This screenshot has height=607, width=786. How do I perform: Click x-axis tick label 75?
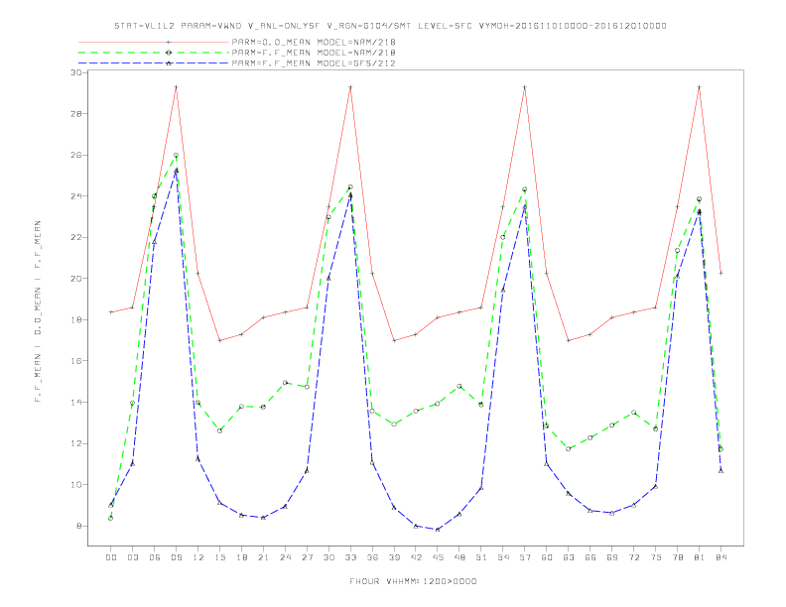coord(656,557)
